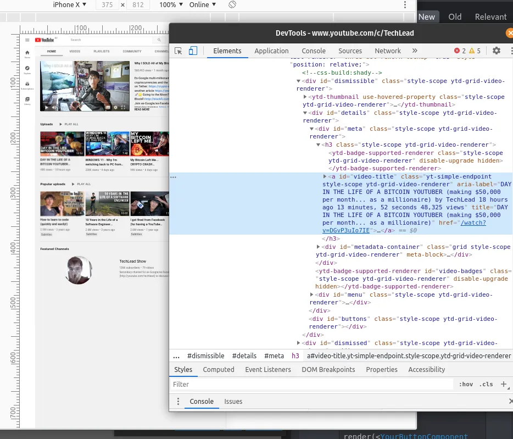513x439 pixels.
Task: Click READ MORE on channel description
Action: [142, 109]
